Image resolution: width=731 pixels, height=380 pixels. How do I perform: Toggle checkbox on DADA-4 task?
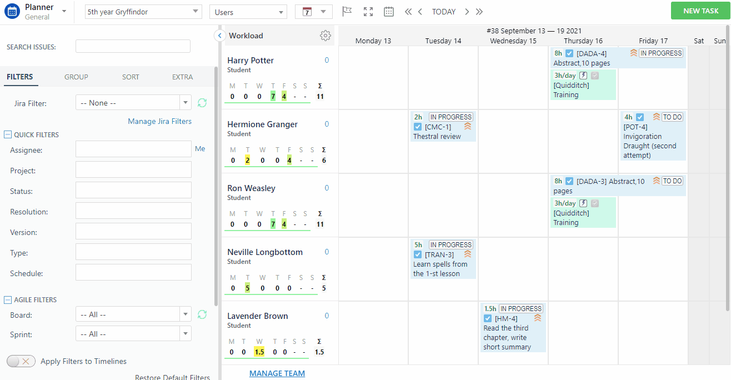coord(569,53)
